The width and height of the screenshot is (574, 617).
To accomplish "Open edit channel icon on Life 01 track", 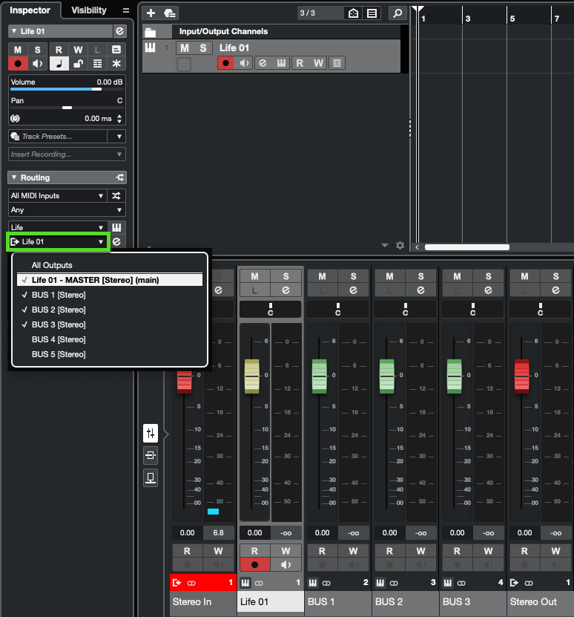I will (x=263, y=63).
